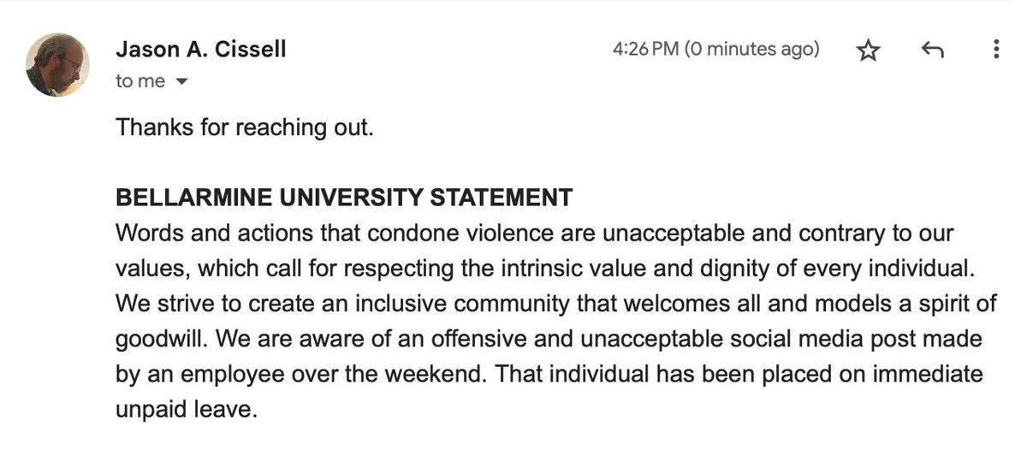
Task: Click the sender name Jason A. Cissell
Action: [x=201, y=50]
